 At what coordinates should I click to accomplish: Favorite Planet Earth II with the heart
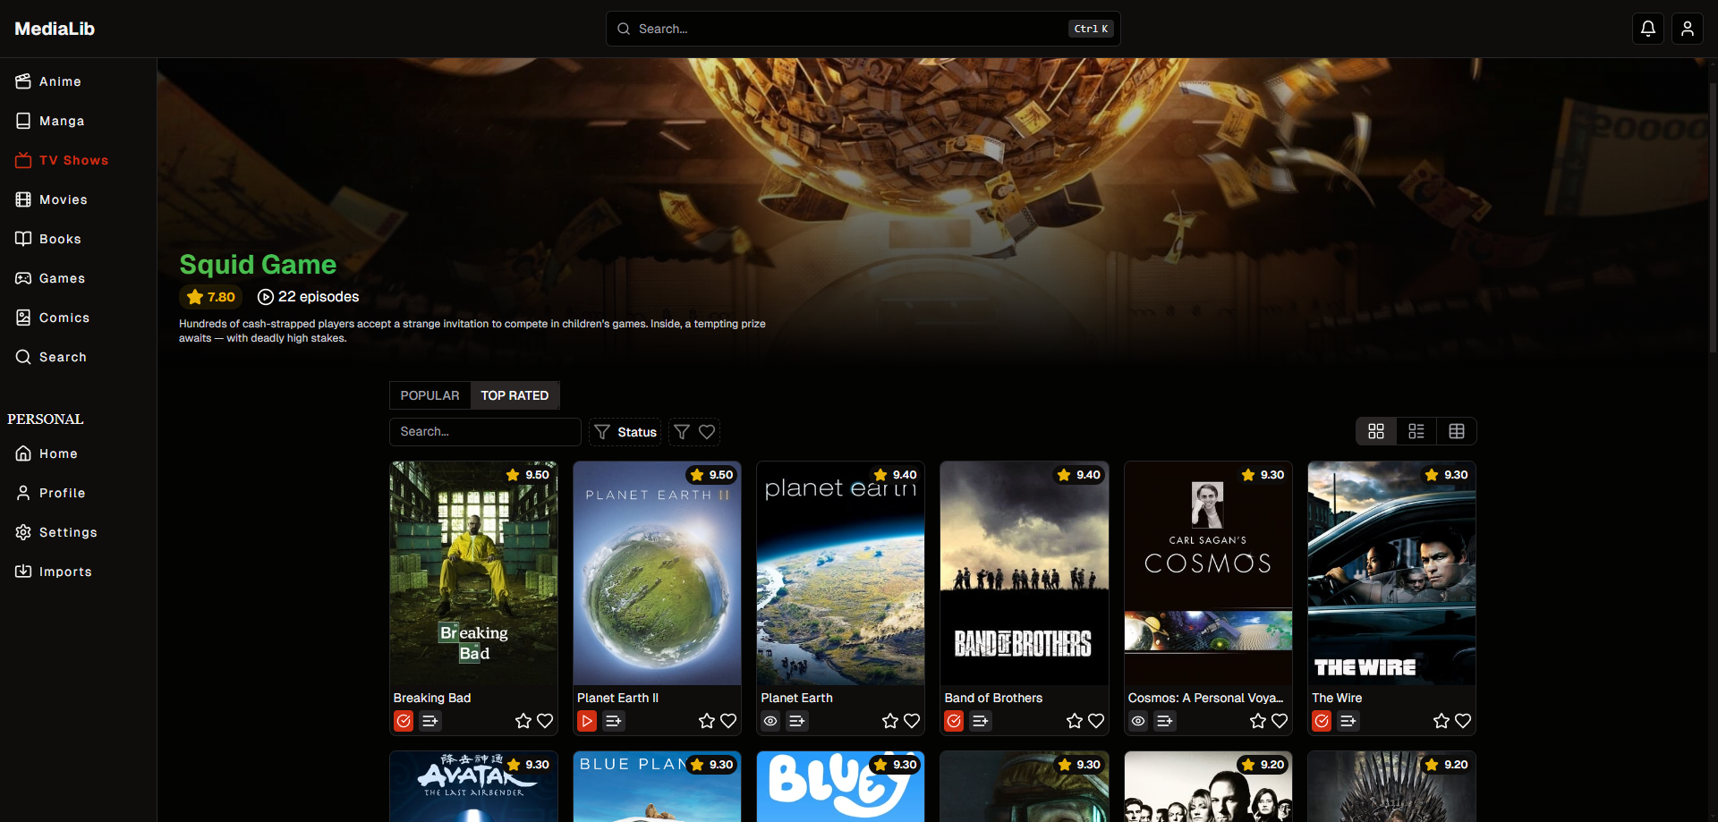pyautogui.click(x=728, y=721)
